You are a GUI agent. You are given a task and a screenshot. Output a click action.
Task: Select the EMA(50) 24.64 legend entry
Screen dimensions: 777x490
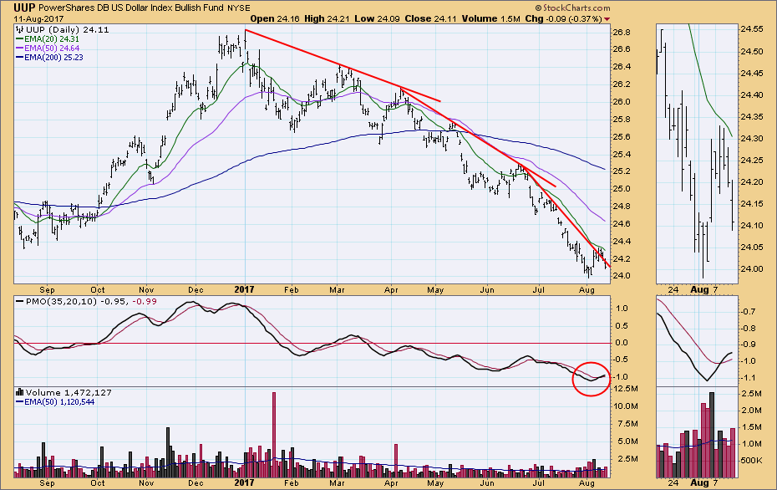[47, 48]
